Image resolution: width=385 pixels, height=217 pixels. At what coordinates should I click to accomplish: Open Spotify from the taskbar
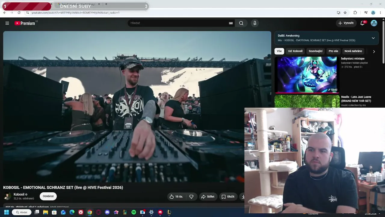click(134, 212)
